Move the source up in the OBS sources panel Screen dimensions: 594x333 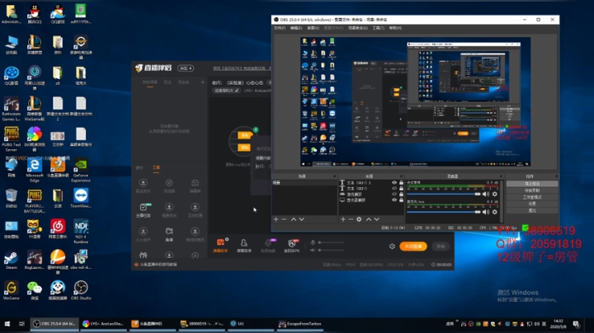tap(369, 219)
